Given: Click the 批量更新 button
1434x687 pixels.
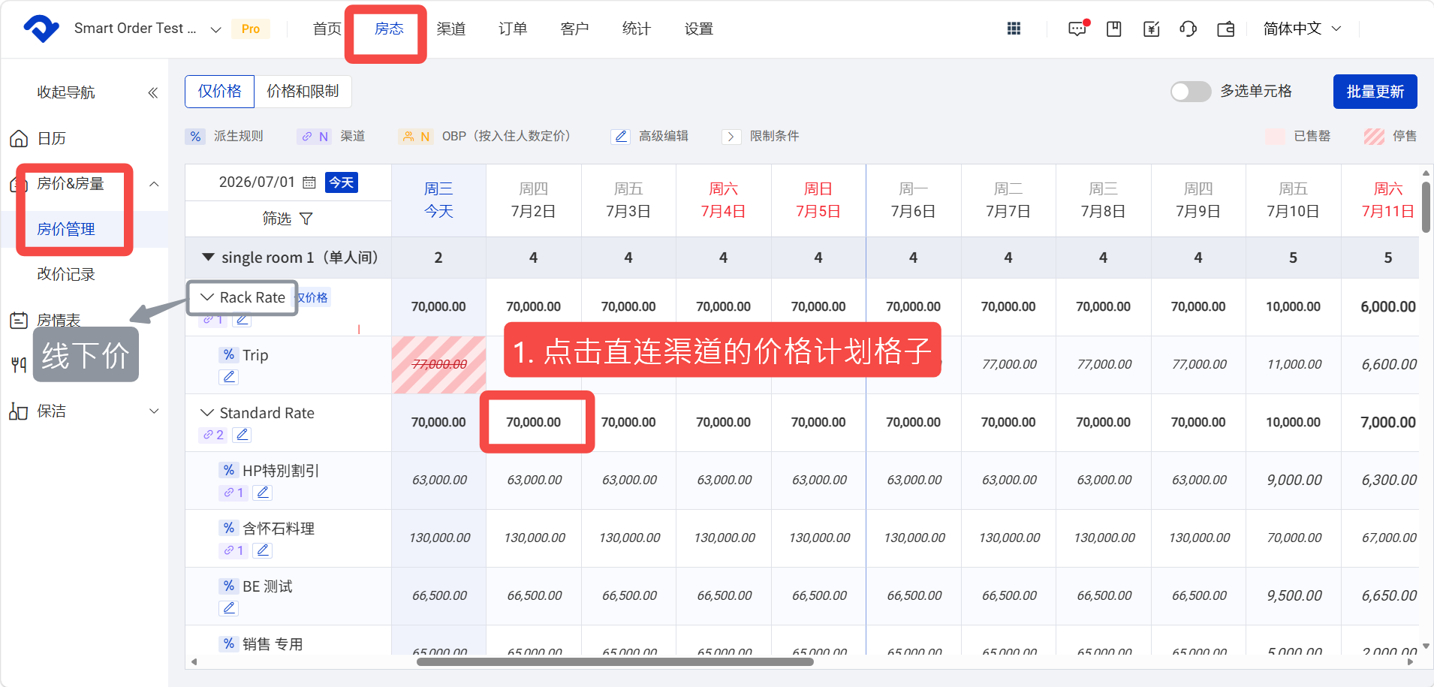Looking at the screenshot, I should coord(1375,92).
